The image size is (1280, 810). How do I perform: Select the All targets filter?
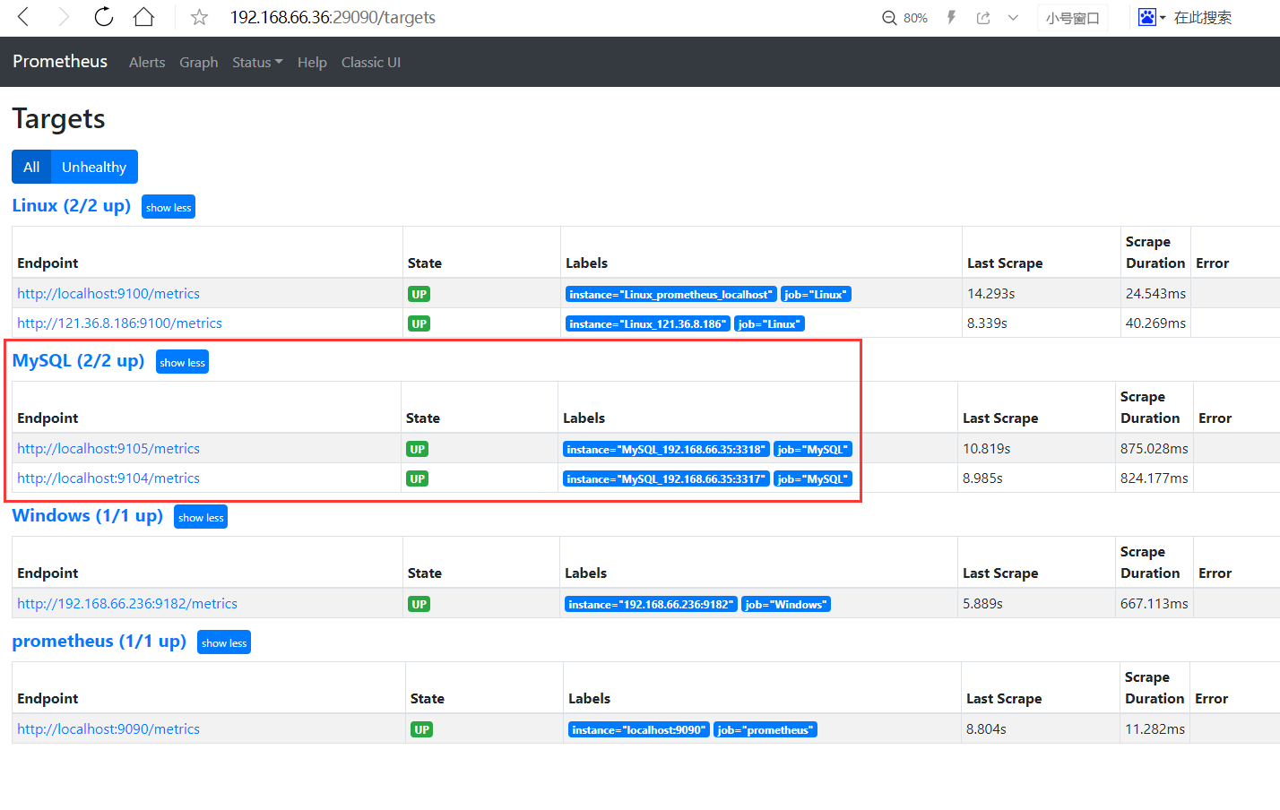point(31,167)
